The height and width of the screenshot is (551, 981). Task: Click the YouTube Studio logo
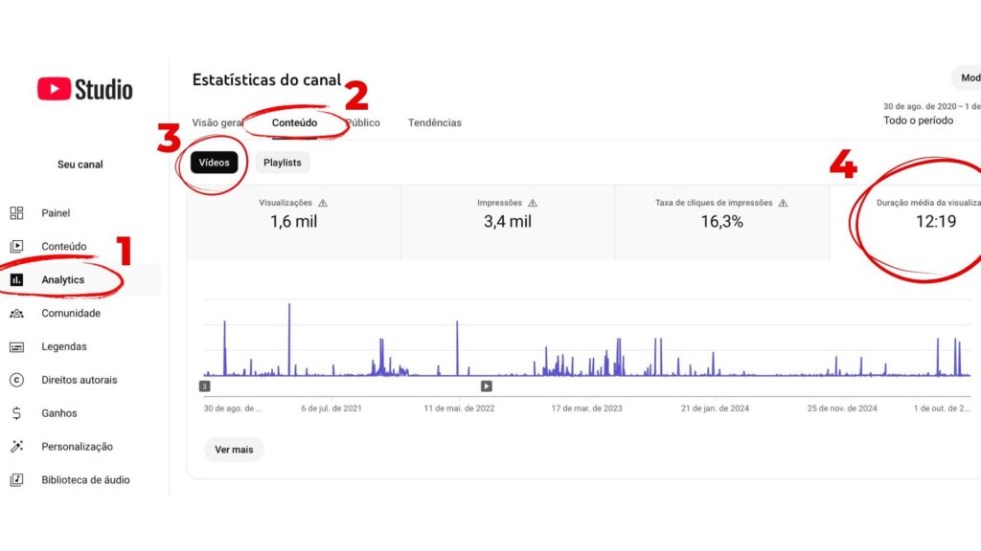85,89
